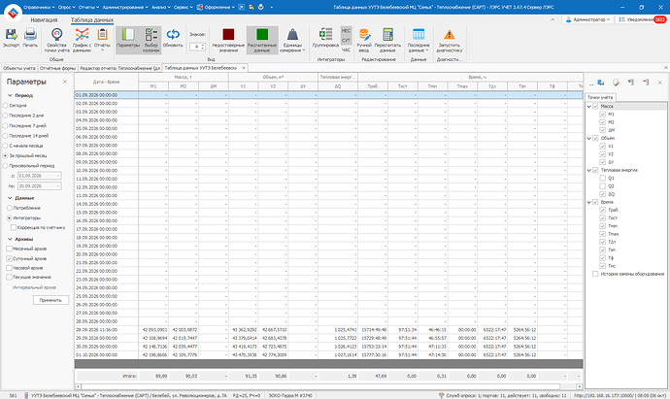This screenshot has width=670, height=399.
Task: Open the Администратор user dropdown
Action: click(x=587, y=19)
